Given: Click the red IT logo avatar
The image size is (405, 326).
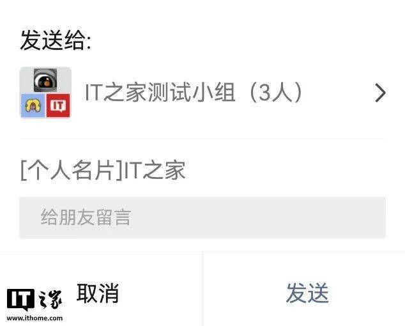Looking at the screenshot, I should (58, 105).
